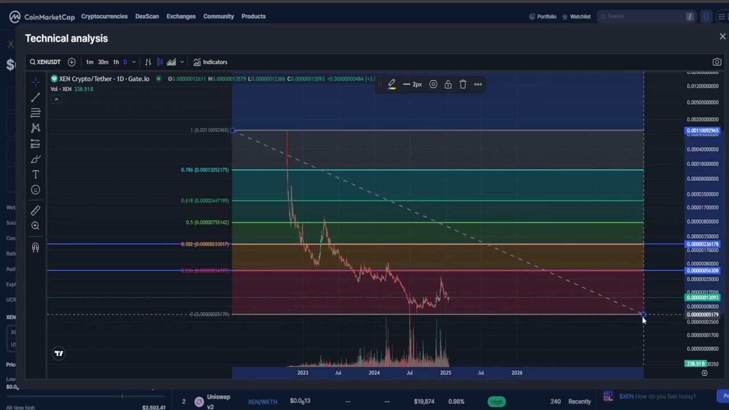Open the Community menu
Viewport: 729px width, 410px height.
pyautogui.click(x=219, y=17)
